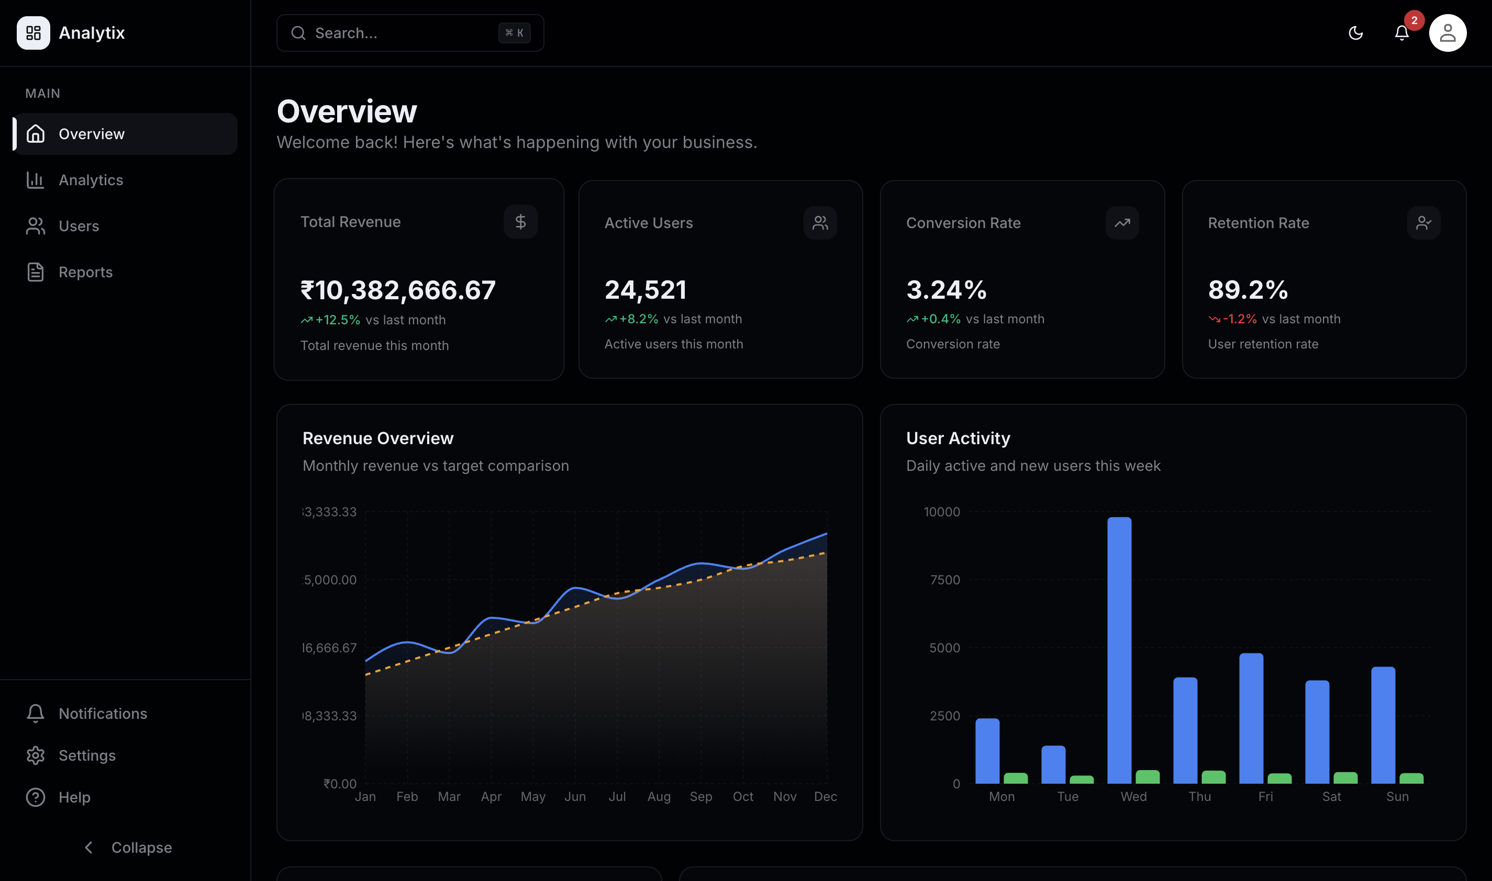The image size is (1492, 881).
Task: Click the trending arrow icon on Conversion Rate card
Action: (1122, 223)
